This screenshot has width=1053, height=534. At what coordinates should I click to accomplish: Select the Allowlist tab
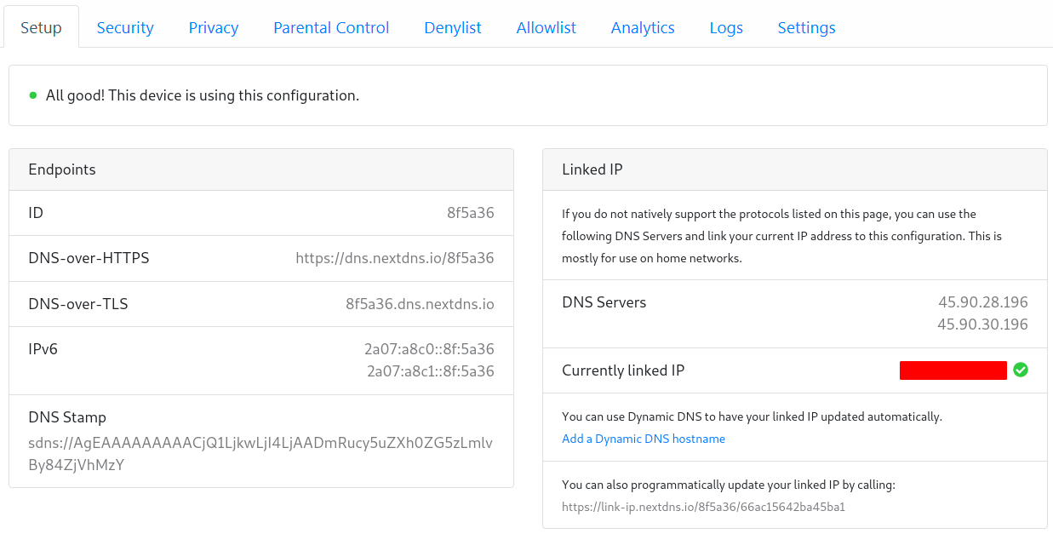(546, 28)
